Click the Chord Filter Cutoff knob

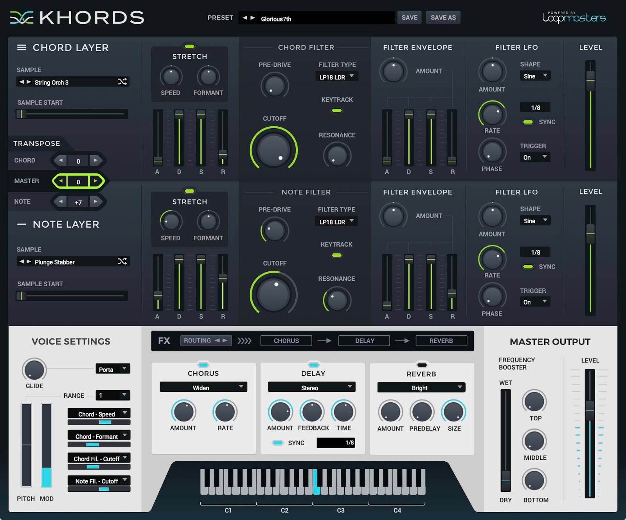point(274,150)
